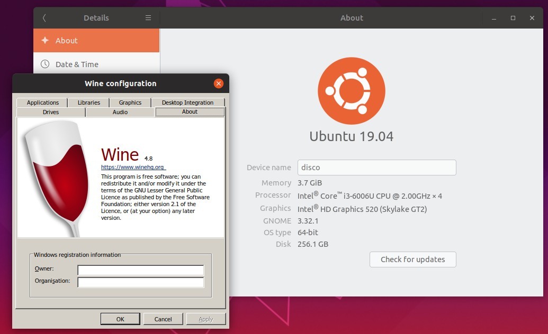Screen dimensions: 548x334
Task: Click the large Wine heading text
Action: [x=120, y=154]
